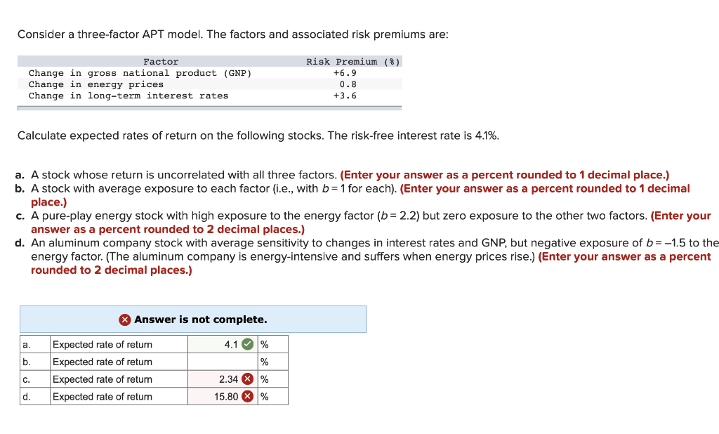
Task: Select the row label 'c.' in the answer table
Action: point(25,379)
